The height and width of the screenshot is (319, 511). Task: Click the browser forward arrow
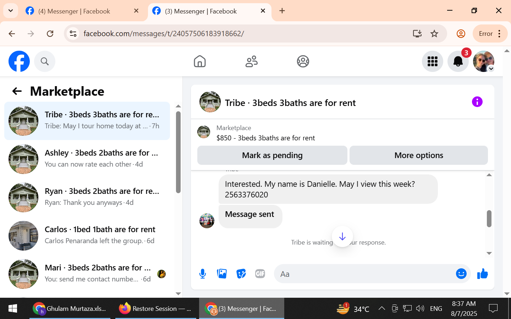tap(31, 34)
